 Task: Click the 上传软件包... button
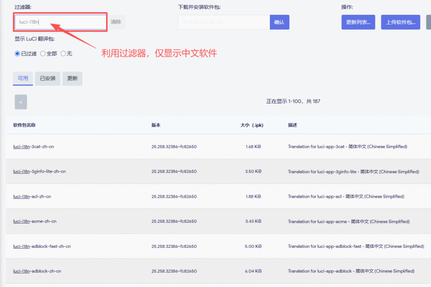[400, 22]
